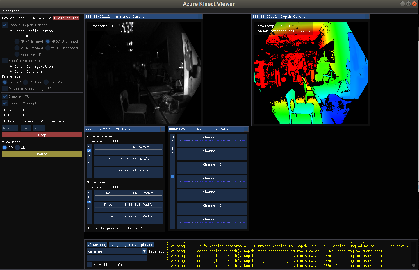Select the 3D view mode radio button
The width and height of the screenshot is (419, 270).
[17, 148]
